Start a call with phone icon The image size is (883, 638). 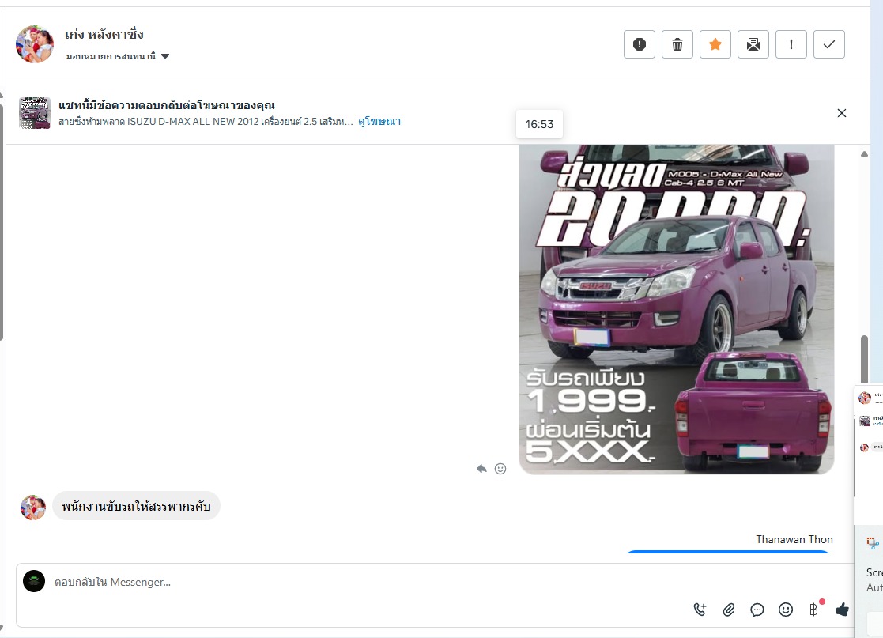click(x=700, y=610)
